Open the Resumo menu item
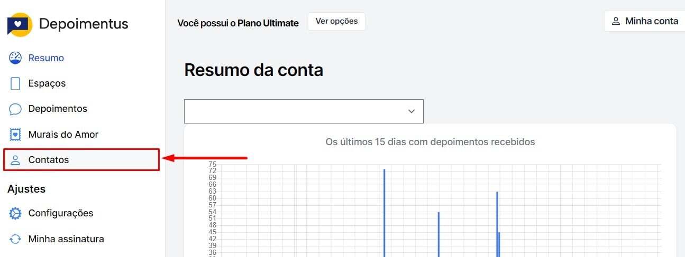This screenshot has width=685, height=257. pos(46,58)
